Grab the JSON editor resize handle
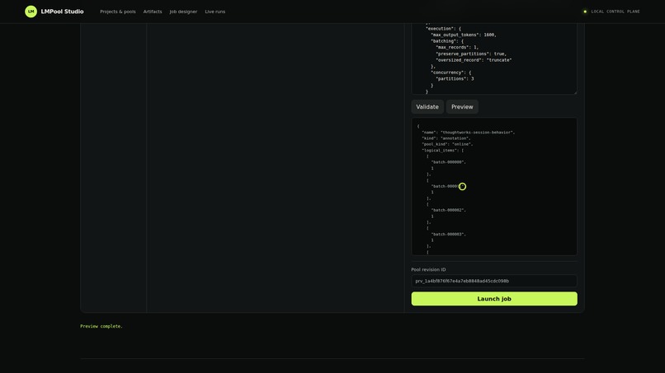This screenshot has width=665, height=373. coord(575,92)
